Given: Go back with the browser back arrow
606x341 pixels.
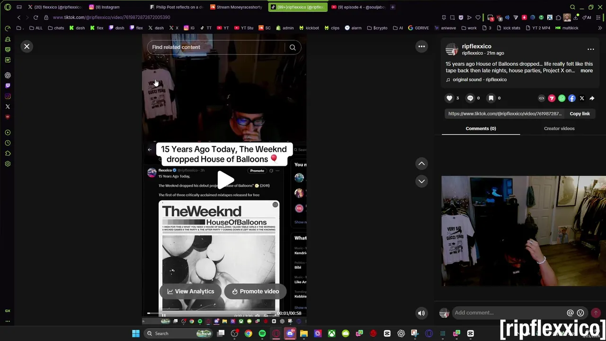Looking at the screenshot, I should (x=19, y=18).
